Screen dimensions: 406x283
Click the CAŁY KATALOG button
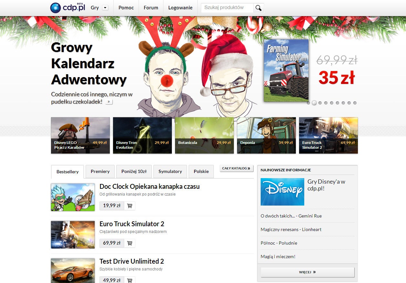236,168
